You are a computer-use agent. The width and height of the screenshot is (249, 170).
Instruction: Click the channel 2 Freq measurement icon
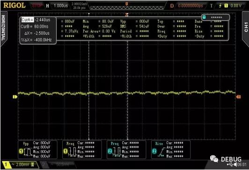(115, 151)
